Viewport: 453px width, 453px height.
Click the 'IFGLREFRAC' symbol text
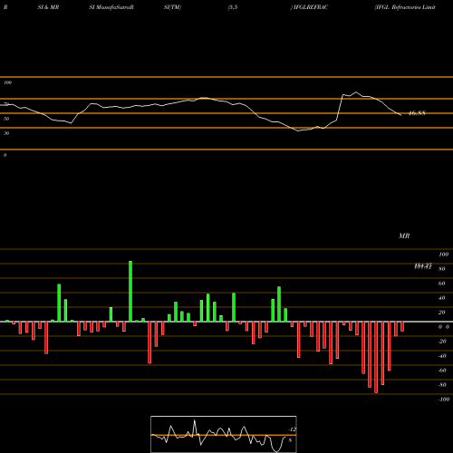(x=311, y=7)
